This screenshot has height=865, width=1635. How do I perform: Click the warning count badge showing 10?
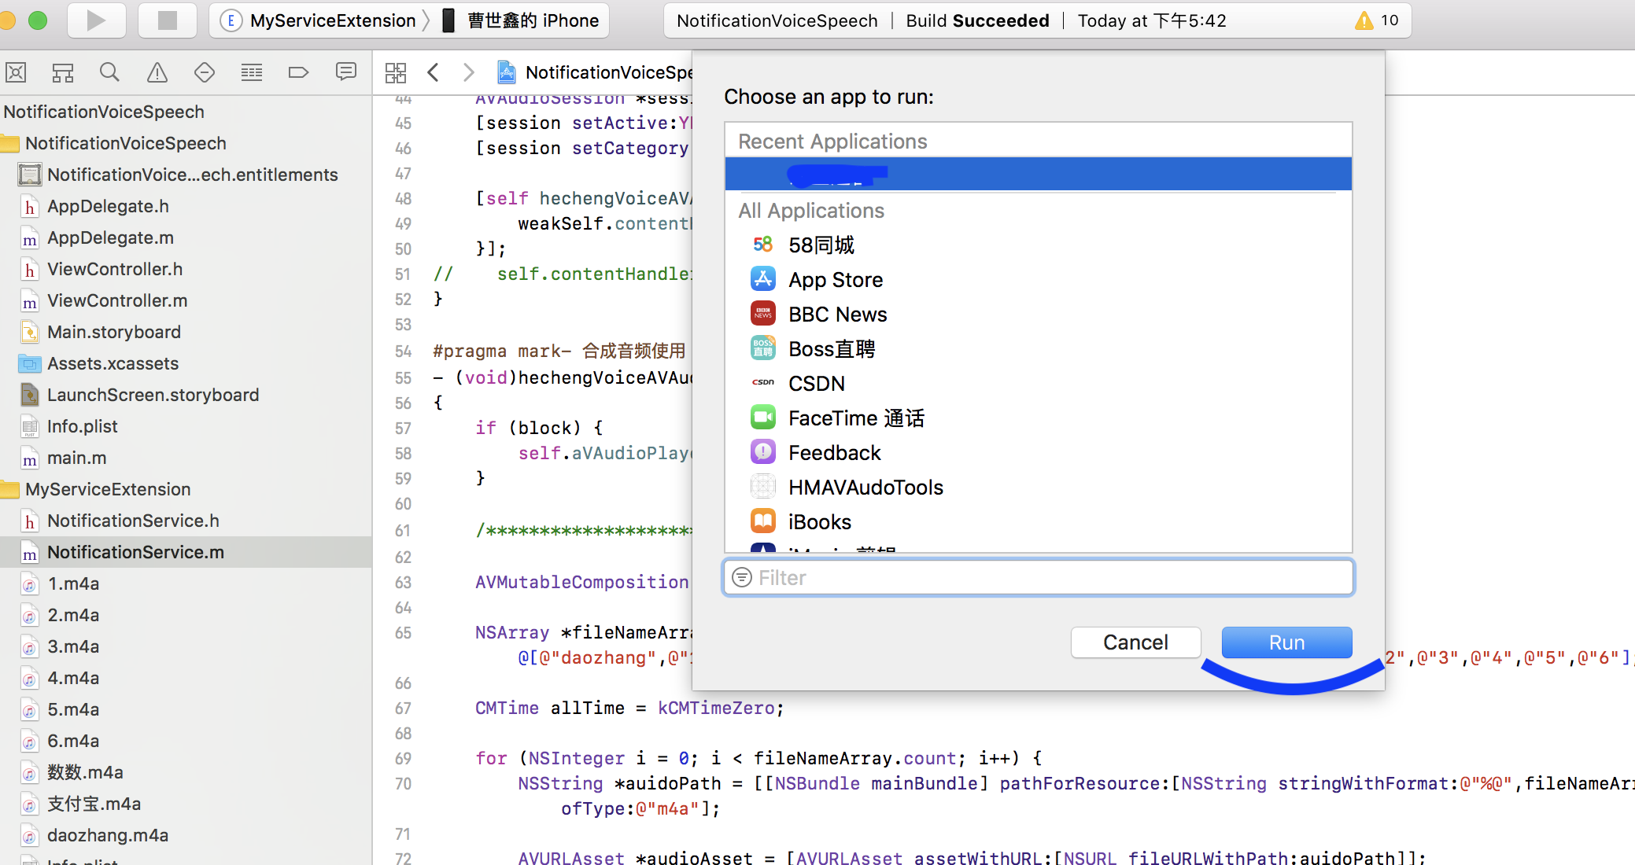click(x=1376, y=20)
